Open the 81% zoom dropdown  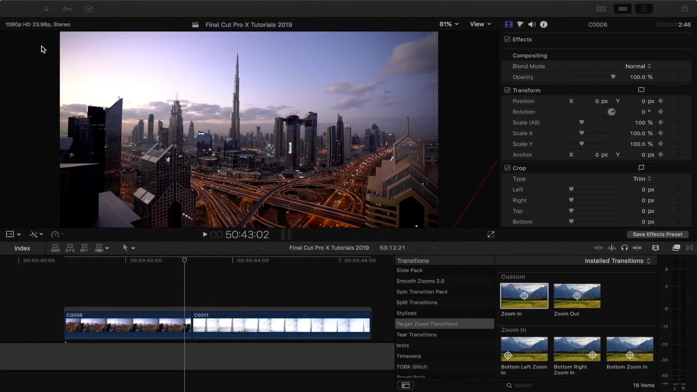pyautogui.click(x=449, y=24)
